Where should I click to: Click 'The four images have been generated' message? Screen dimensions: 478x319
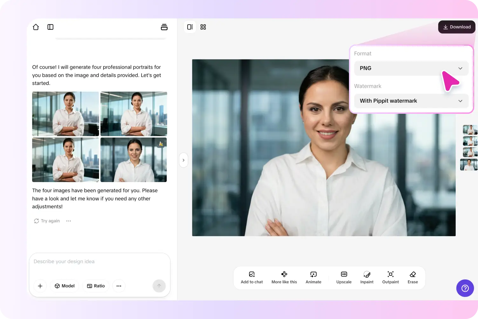coord(95,199)
